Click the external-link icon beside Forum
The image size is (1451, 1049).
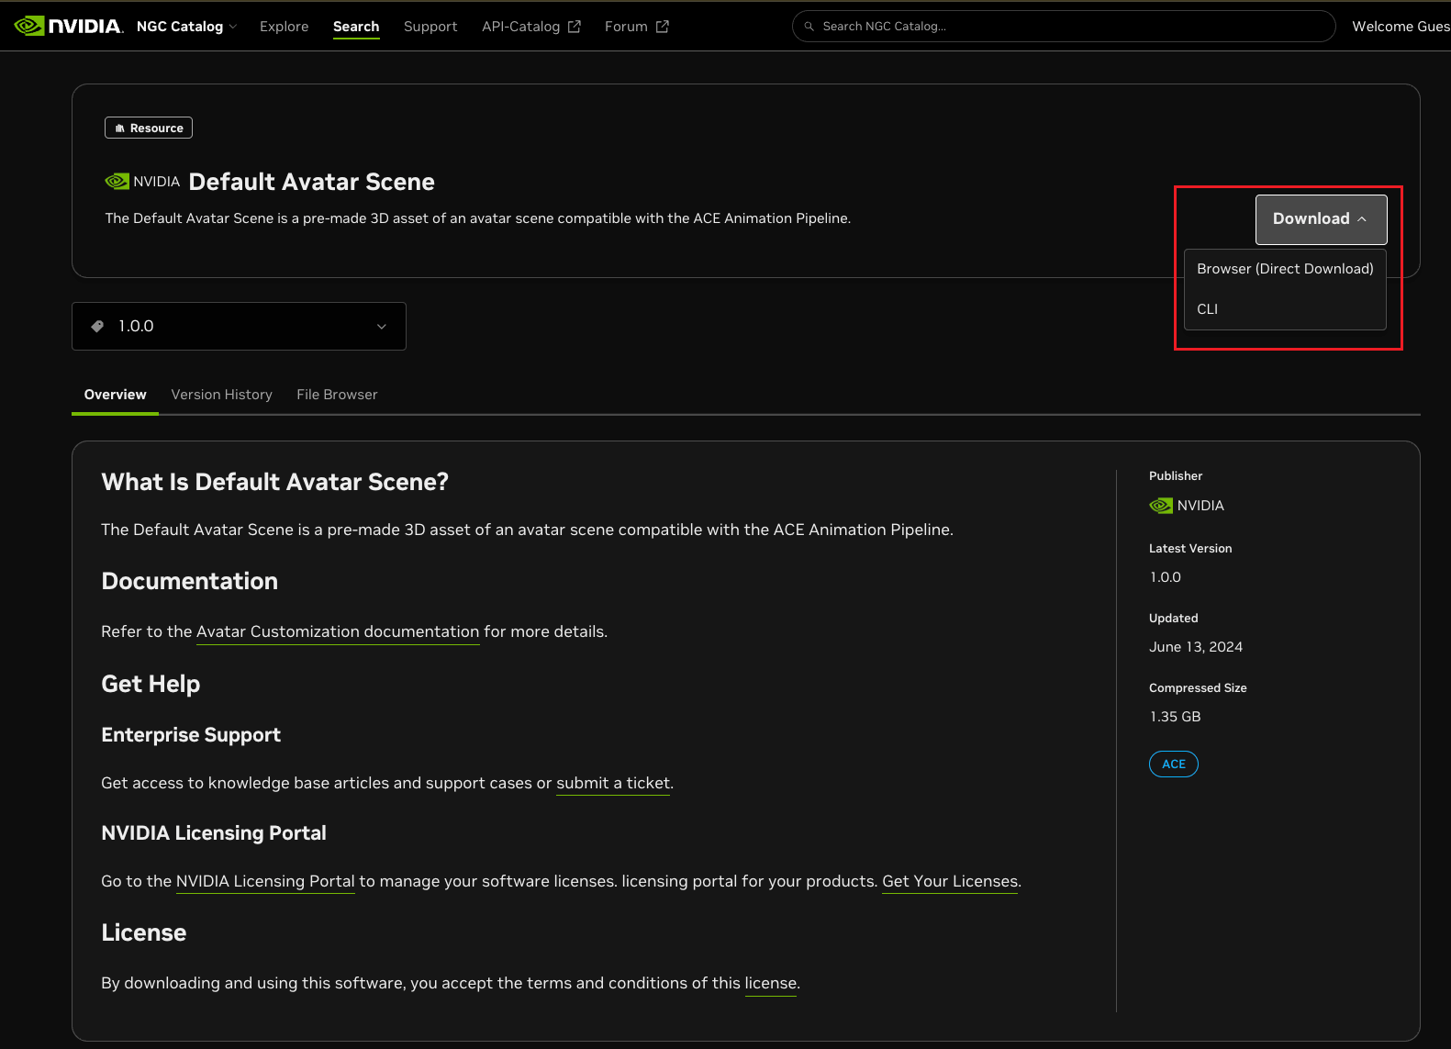click(663, 27)
